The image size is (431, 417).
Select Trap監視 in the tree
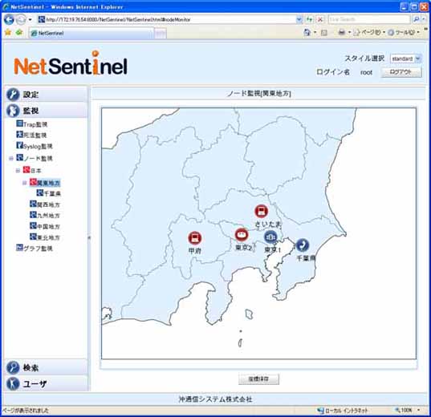click(x=32, y=124)
